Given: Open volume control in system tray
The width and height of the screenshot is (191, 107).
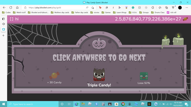Looking at the screenshot, I should point(171,104).
